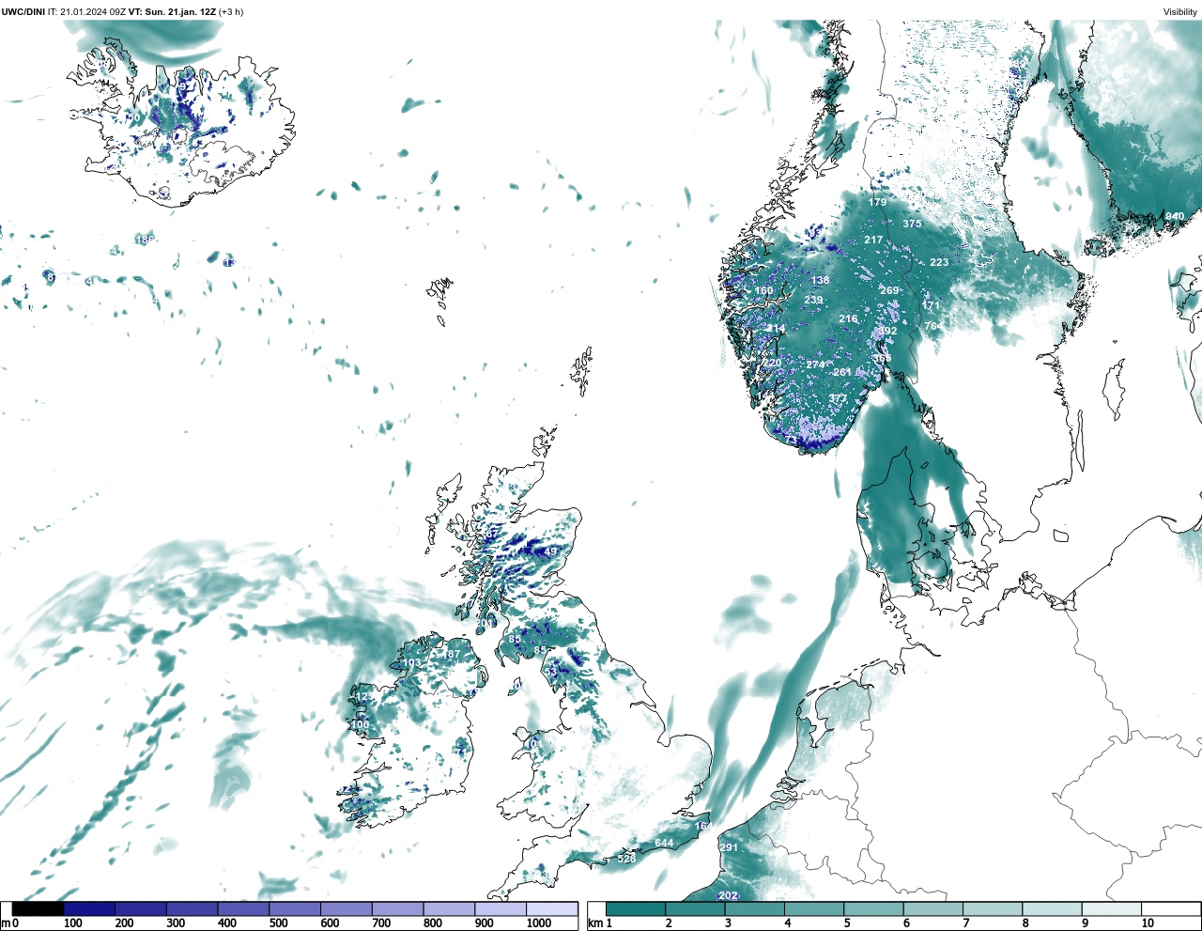Click the 'UWC/DINI' model label in header
The width and height of the screenshot is (1202, 931).
tap(23, 11)
